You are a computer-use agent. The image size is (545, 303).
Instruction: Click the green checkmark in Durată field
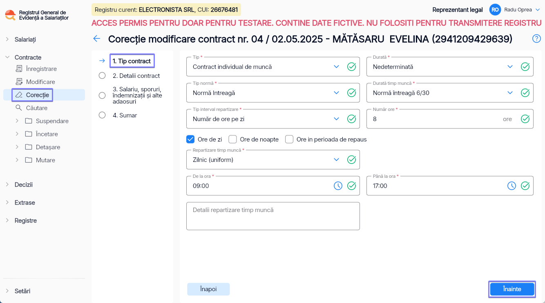525,67
